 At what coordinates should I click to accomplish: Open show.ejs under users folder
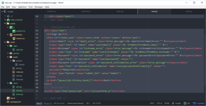tap(19, 94)
